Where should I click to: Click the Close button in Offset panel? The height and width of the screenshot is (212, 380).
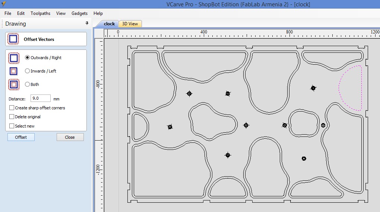70,137
